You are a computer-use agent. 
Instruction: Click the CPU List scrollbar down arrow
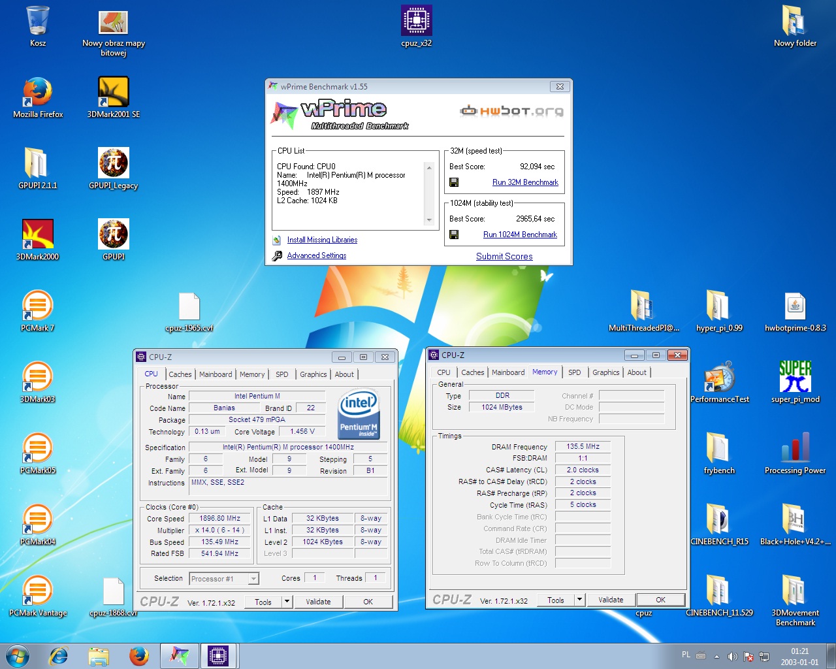tap(429, 220)
